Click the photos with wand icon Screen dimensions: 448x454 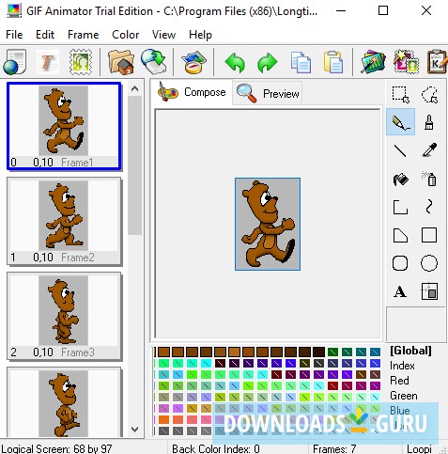click(x=373, y=62)
